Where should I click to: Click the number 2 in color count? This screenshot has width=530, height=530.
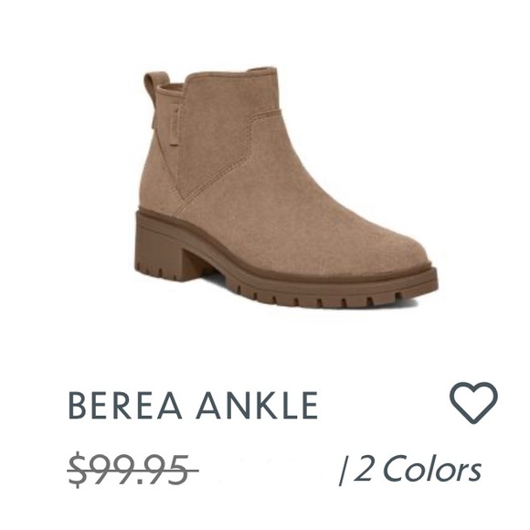tap(364, 469)
